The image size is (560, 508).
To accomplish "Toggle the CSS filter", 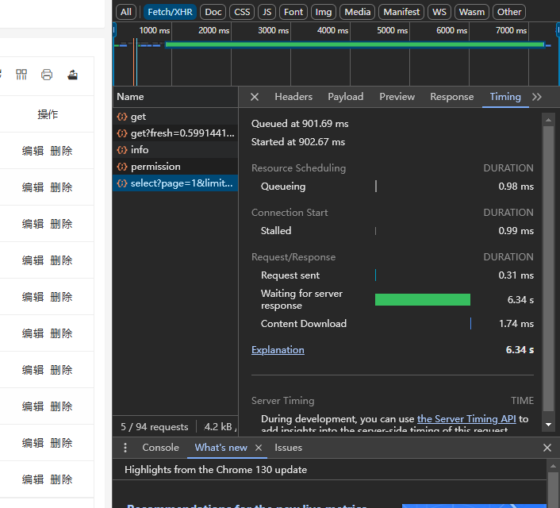I will click(x=242, y=12).
